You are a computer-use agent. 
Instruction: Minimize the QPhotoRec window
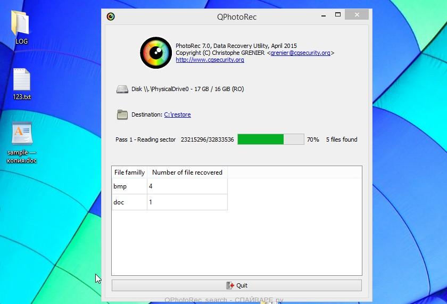[324, 15]
